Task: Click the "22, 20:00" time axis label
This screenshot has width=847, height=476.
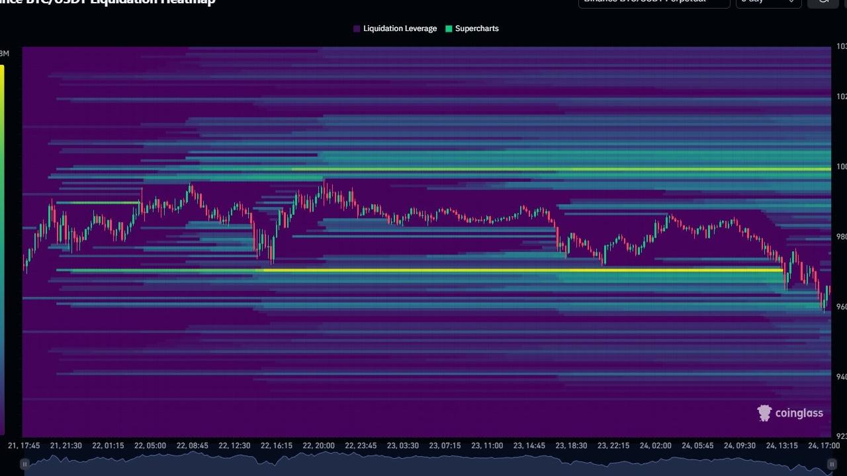Action: click(x=318, y=446)
